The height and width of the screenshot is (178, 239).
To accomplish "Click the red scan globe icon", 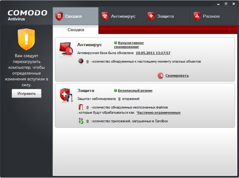I will pos(160,75).
